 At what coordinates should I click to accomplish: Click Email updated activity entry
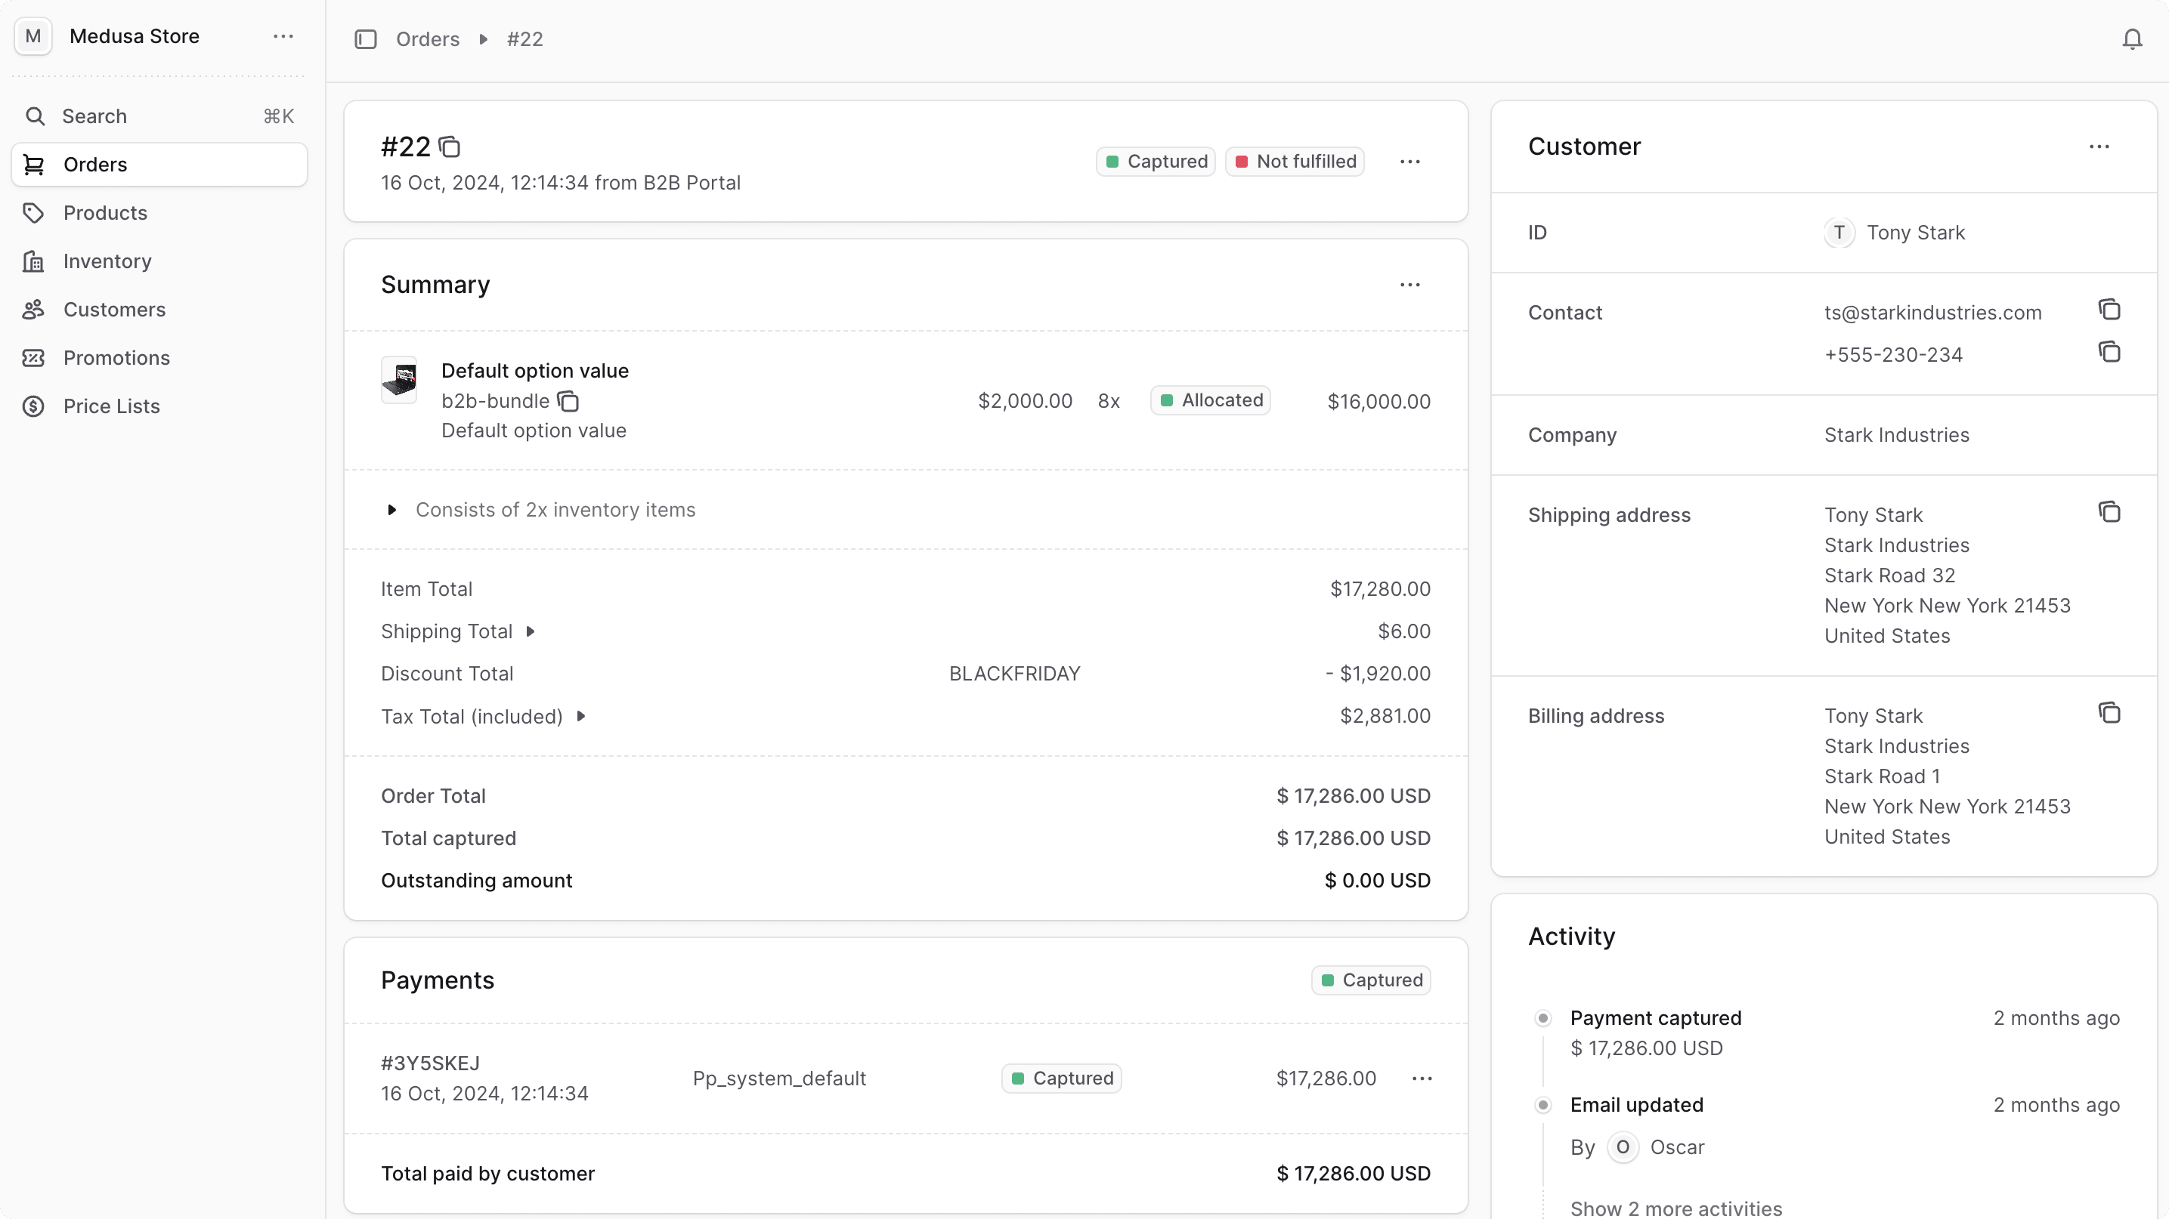tap(1636, 1105)
